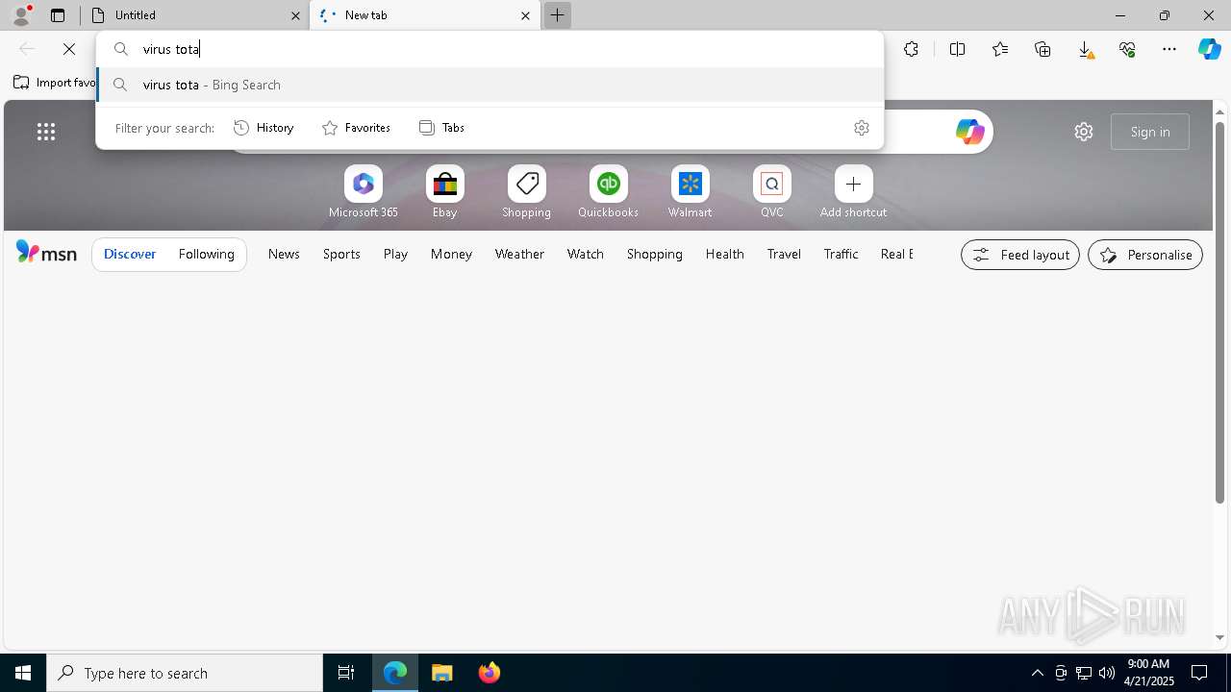Image resolution: width=1231 pixels, height=692 pixels.
Task: Open the Sports category
Action: (x=341, y=254)
